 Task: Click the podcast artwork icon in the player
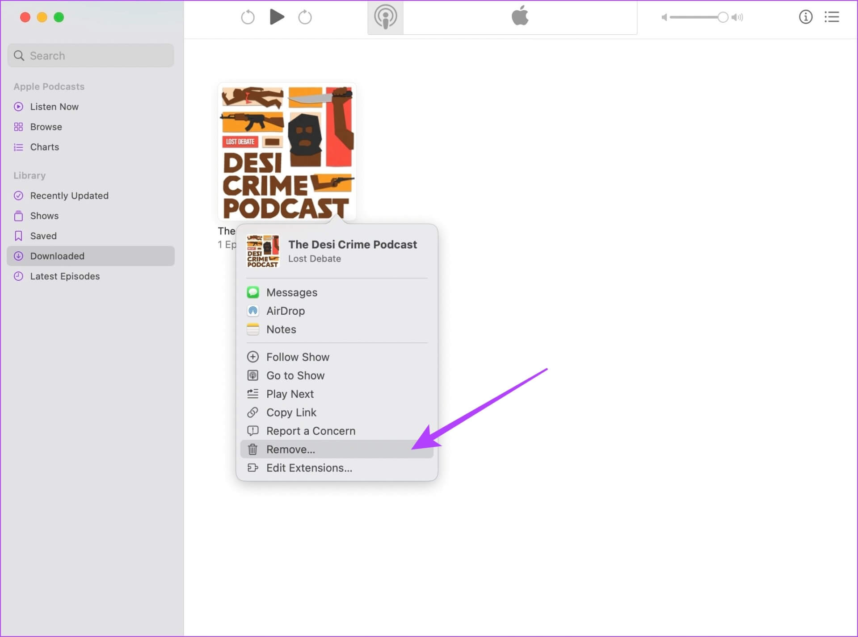(385, 17)
